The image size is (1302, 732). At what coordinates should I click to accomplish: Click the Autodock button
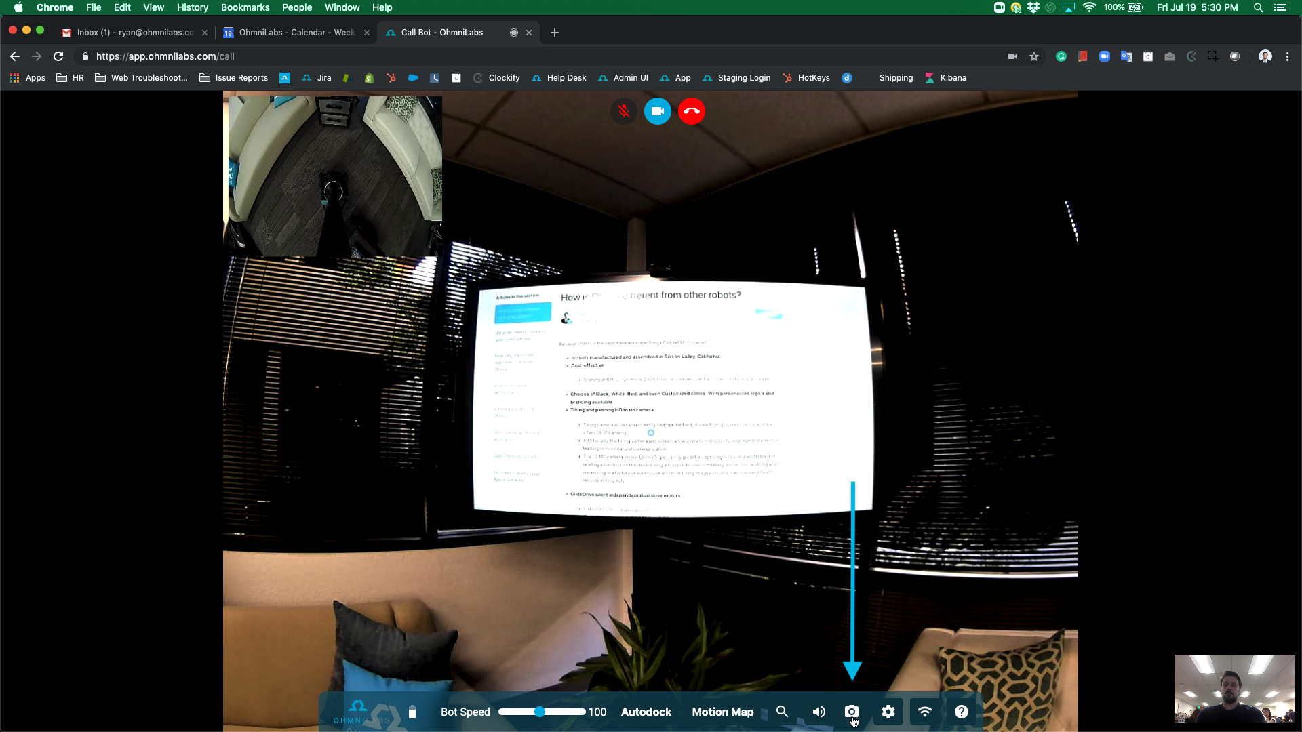[x=646, y=712]
